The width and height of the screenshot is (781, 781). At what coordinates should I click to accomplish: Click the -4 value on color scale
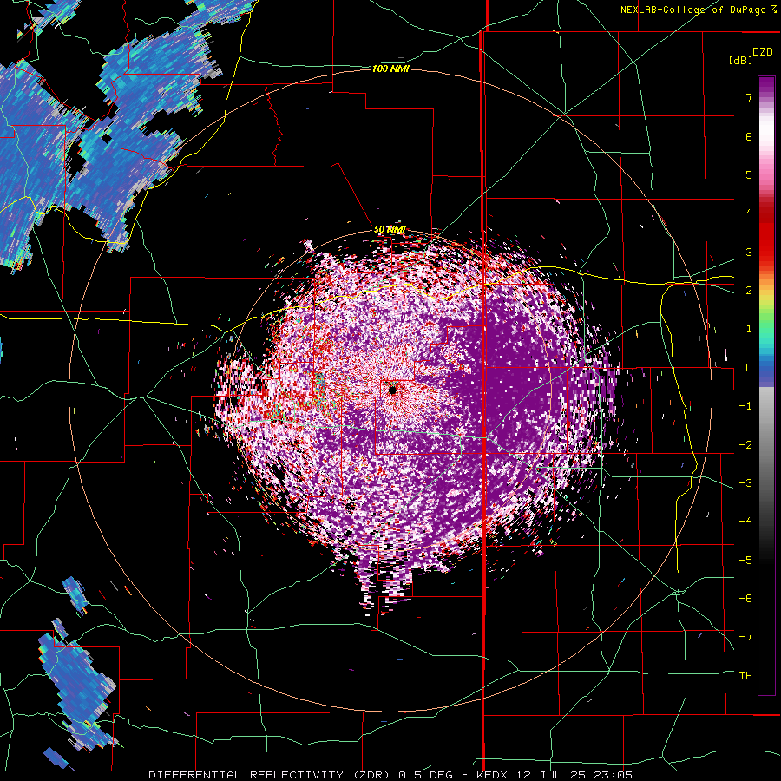[x=745, y=522]
